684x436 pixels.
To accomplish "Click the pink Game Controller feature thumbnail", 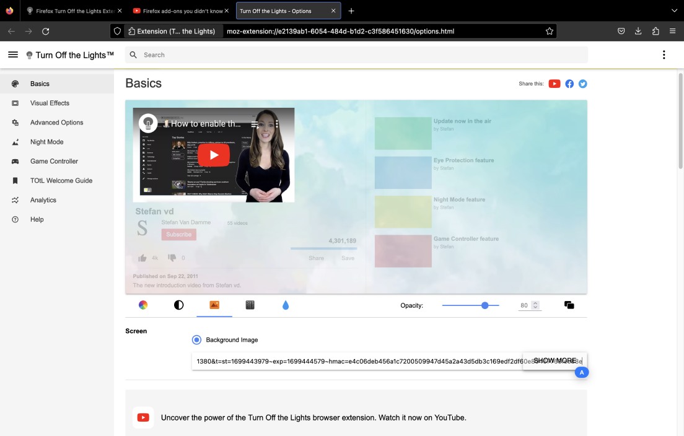I will [403, 251].
